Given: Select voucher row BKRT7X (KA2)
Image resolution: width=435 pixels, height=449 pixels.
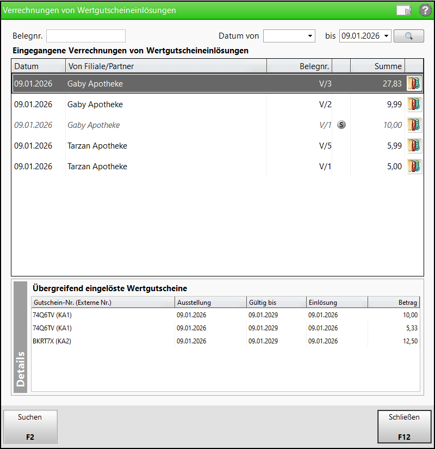Looking at the screenshot, I should click(x=103, y=341).
